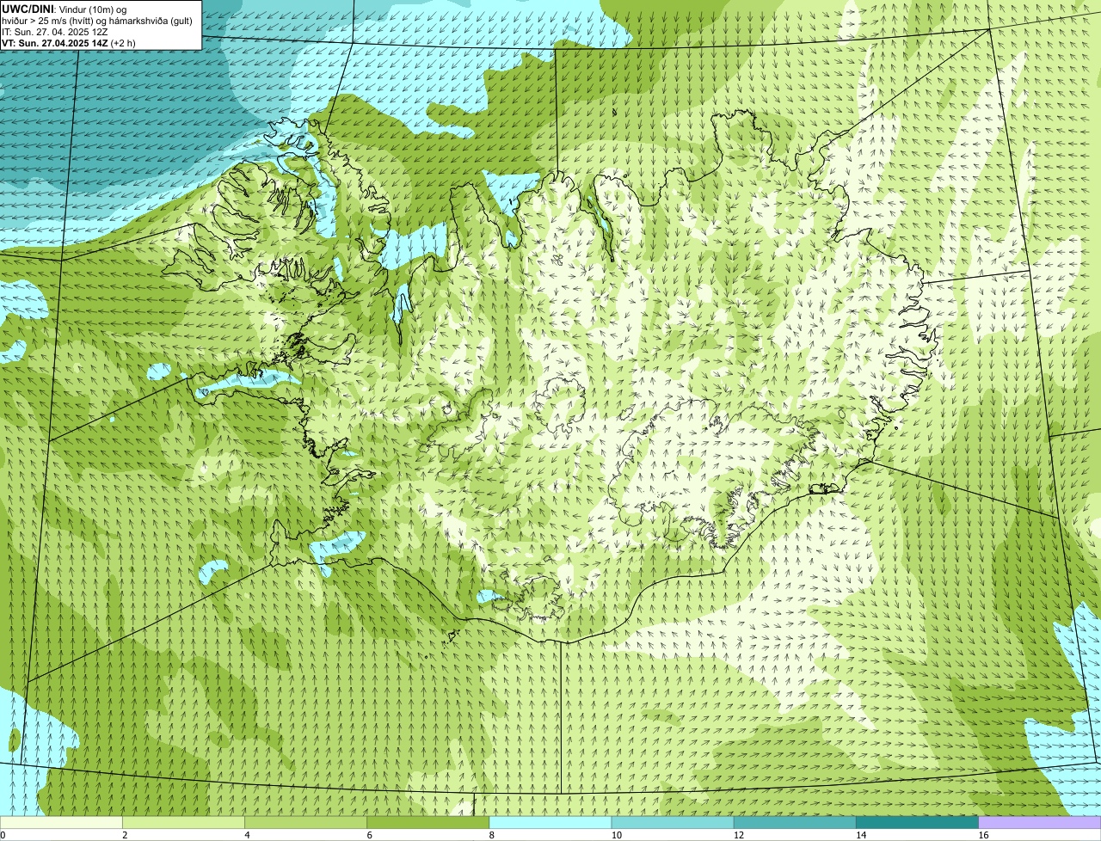Click the 'VT: Sun. 27.04.2025 14Z (+2 h)' line
The width and height of the screenshot is (1101, 841).
point(69,43)
